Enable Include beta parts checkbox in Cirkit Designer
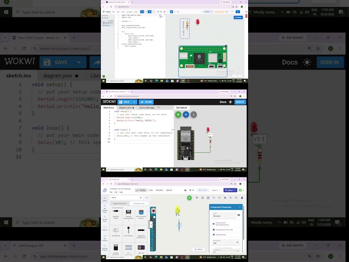 tap(111, 207)
